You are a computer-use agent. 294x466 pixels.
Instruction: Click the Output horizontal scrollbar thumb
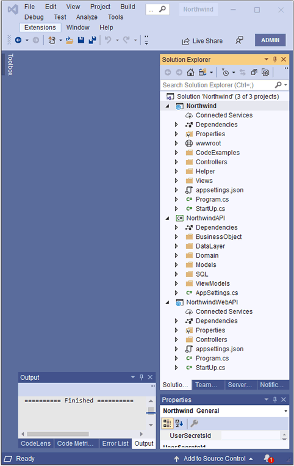coord(58,434)
